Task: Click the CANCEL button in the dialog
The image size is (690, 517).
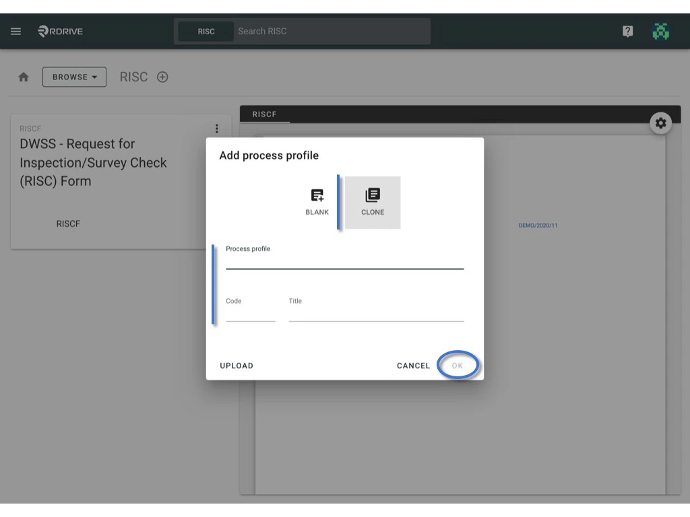Action: tap(413, 366)
